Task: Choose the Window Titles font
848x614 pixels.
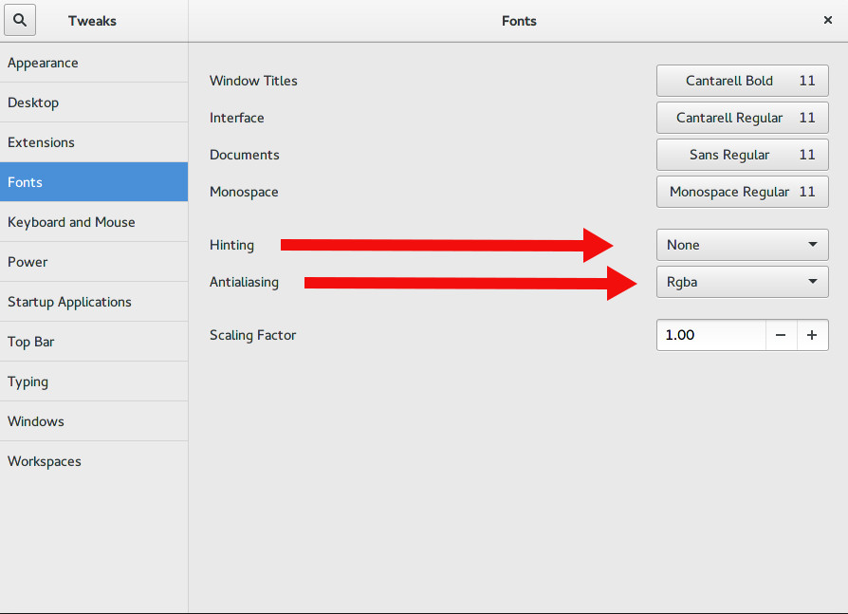Action: tap(742, 81)
